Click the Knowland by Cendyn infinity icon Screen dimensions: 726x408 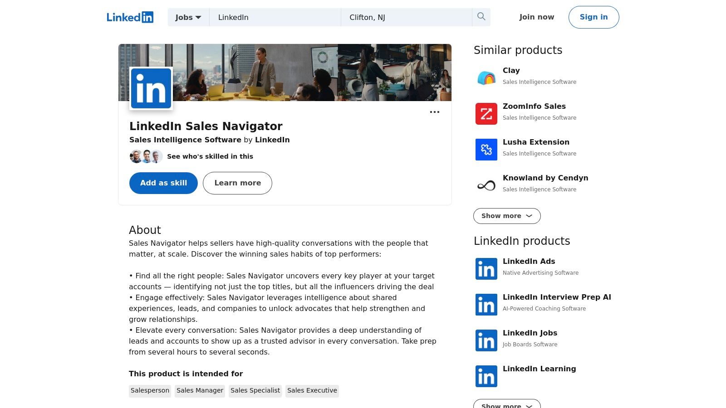point(486,185)
